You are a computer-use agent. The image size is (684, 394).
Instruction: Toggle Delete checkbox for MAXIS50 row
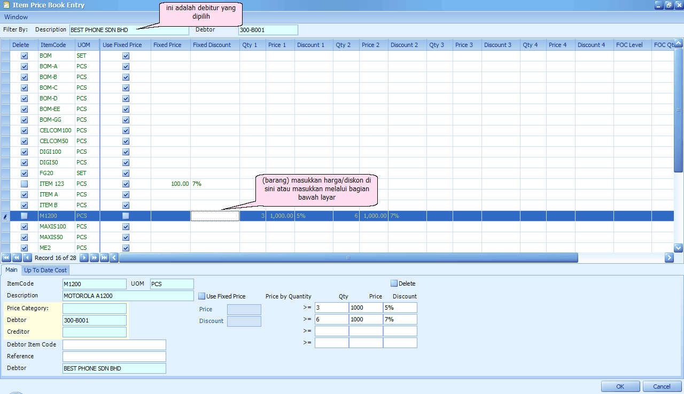[x=24, y=237]
